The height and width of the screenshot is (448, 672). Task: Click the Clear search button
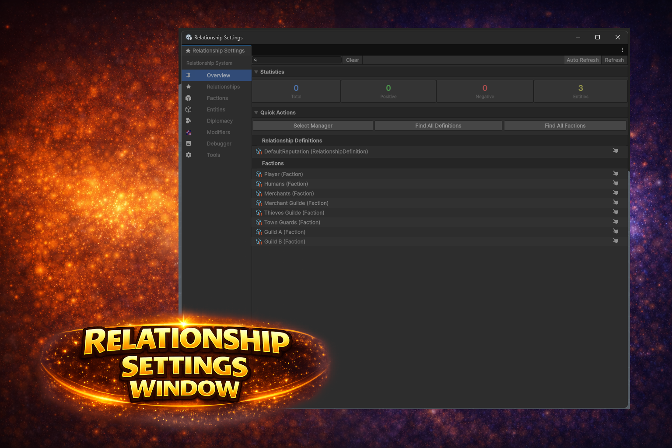pyautogui.click(x=352, y=60)
